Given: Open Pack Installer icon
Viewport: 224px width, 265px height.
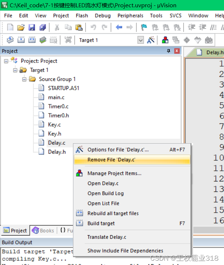Looking at the screenshot, I should pyautogui.click(x=208, y=40).
